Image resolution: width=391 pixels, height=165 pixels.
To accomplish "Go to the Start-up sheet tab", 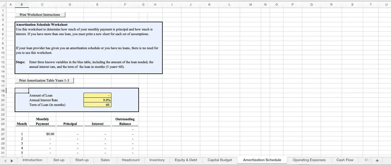I will [82, 160].
